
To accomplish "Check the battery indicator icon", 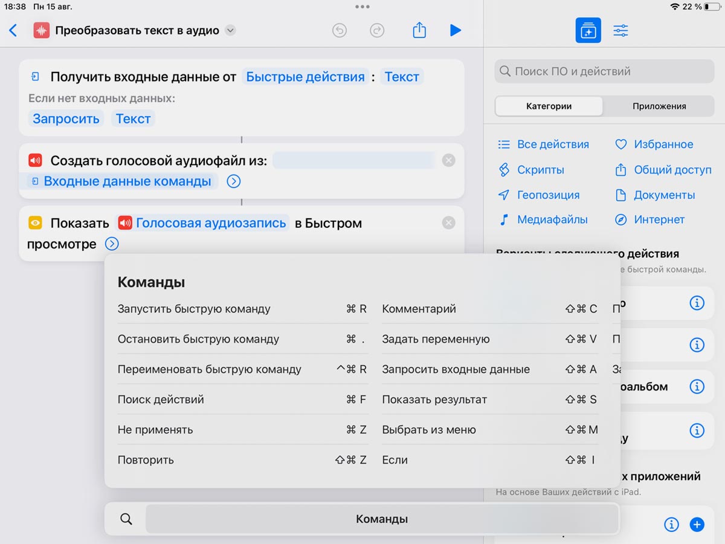I will pos(712,7).
